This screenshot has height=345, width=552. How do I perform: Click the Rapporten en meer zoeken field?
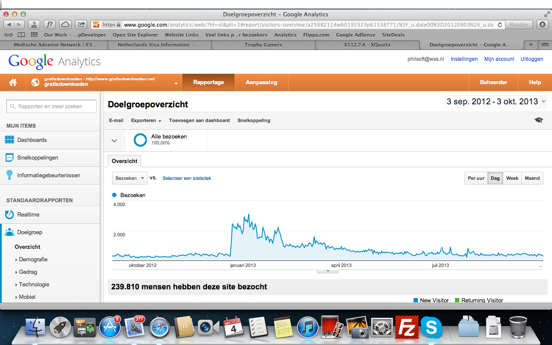coord(51,106)
